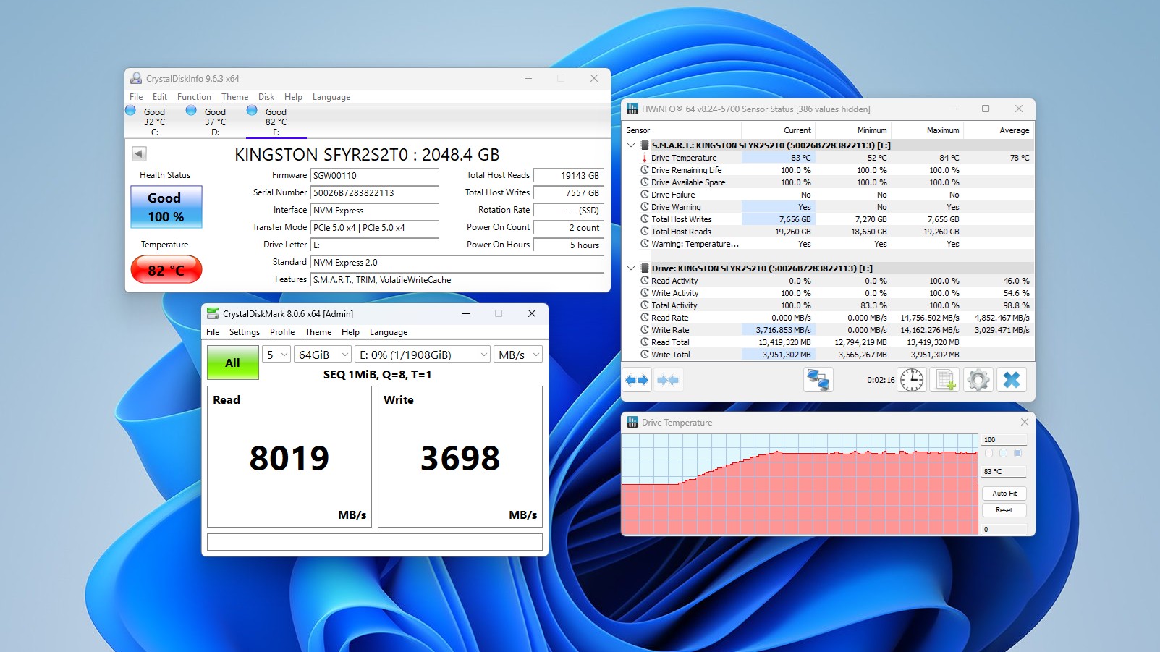Screen dimensions: 1160x652
Task: Click the Reset graph button
Action: click(1004, 510)
